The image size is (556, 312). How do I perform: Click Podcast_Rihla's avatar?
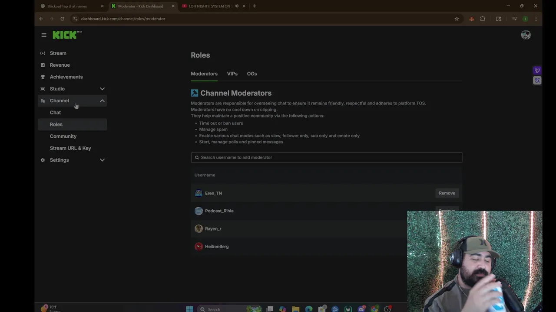(199, 211)
